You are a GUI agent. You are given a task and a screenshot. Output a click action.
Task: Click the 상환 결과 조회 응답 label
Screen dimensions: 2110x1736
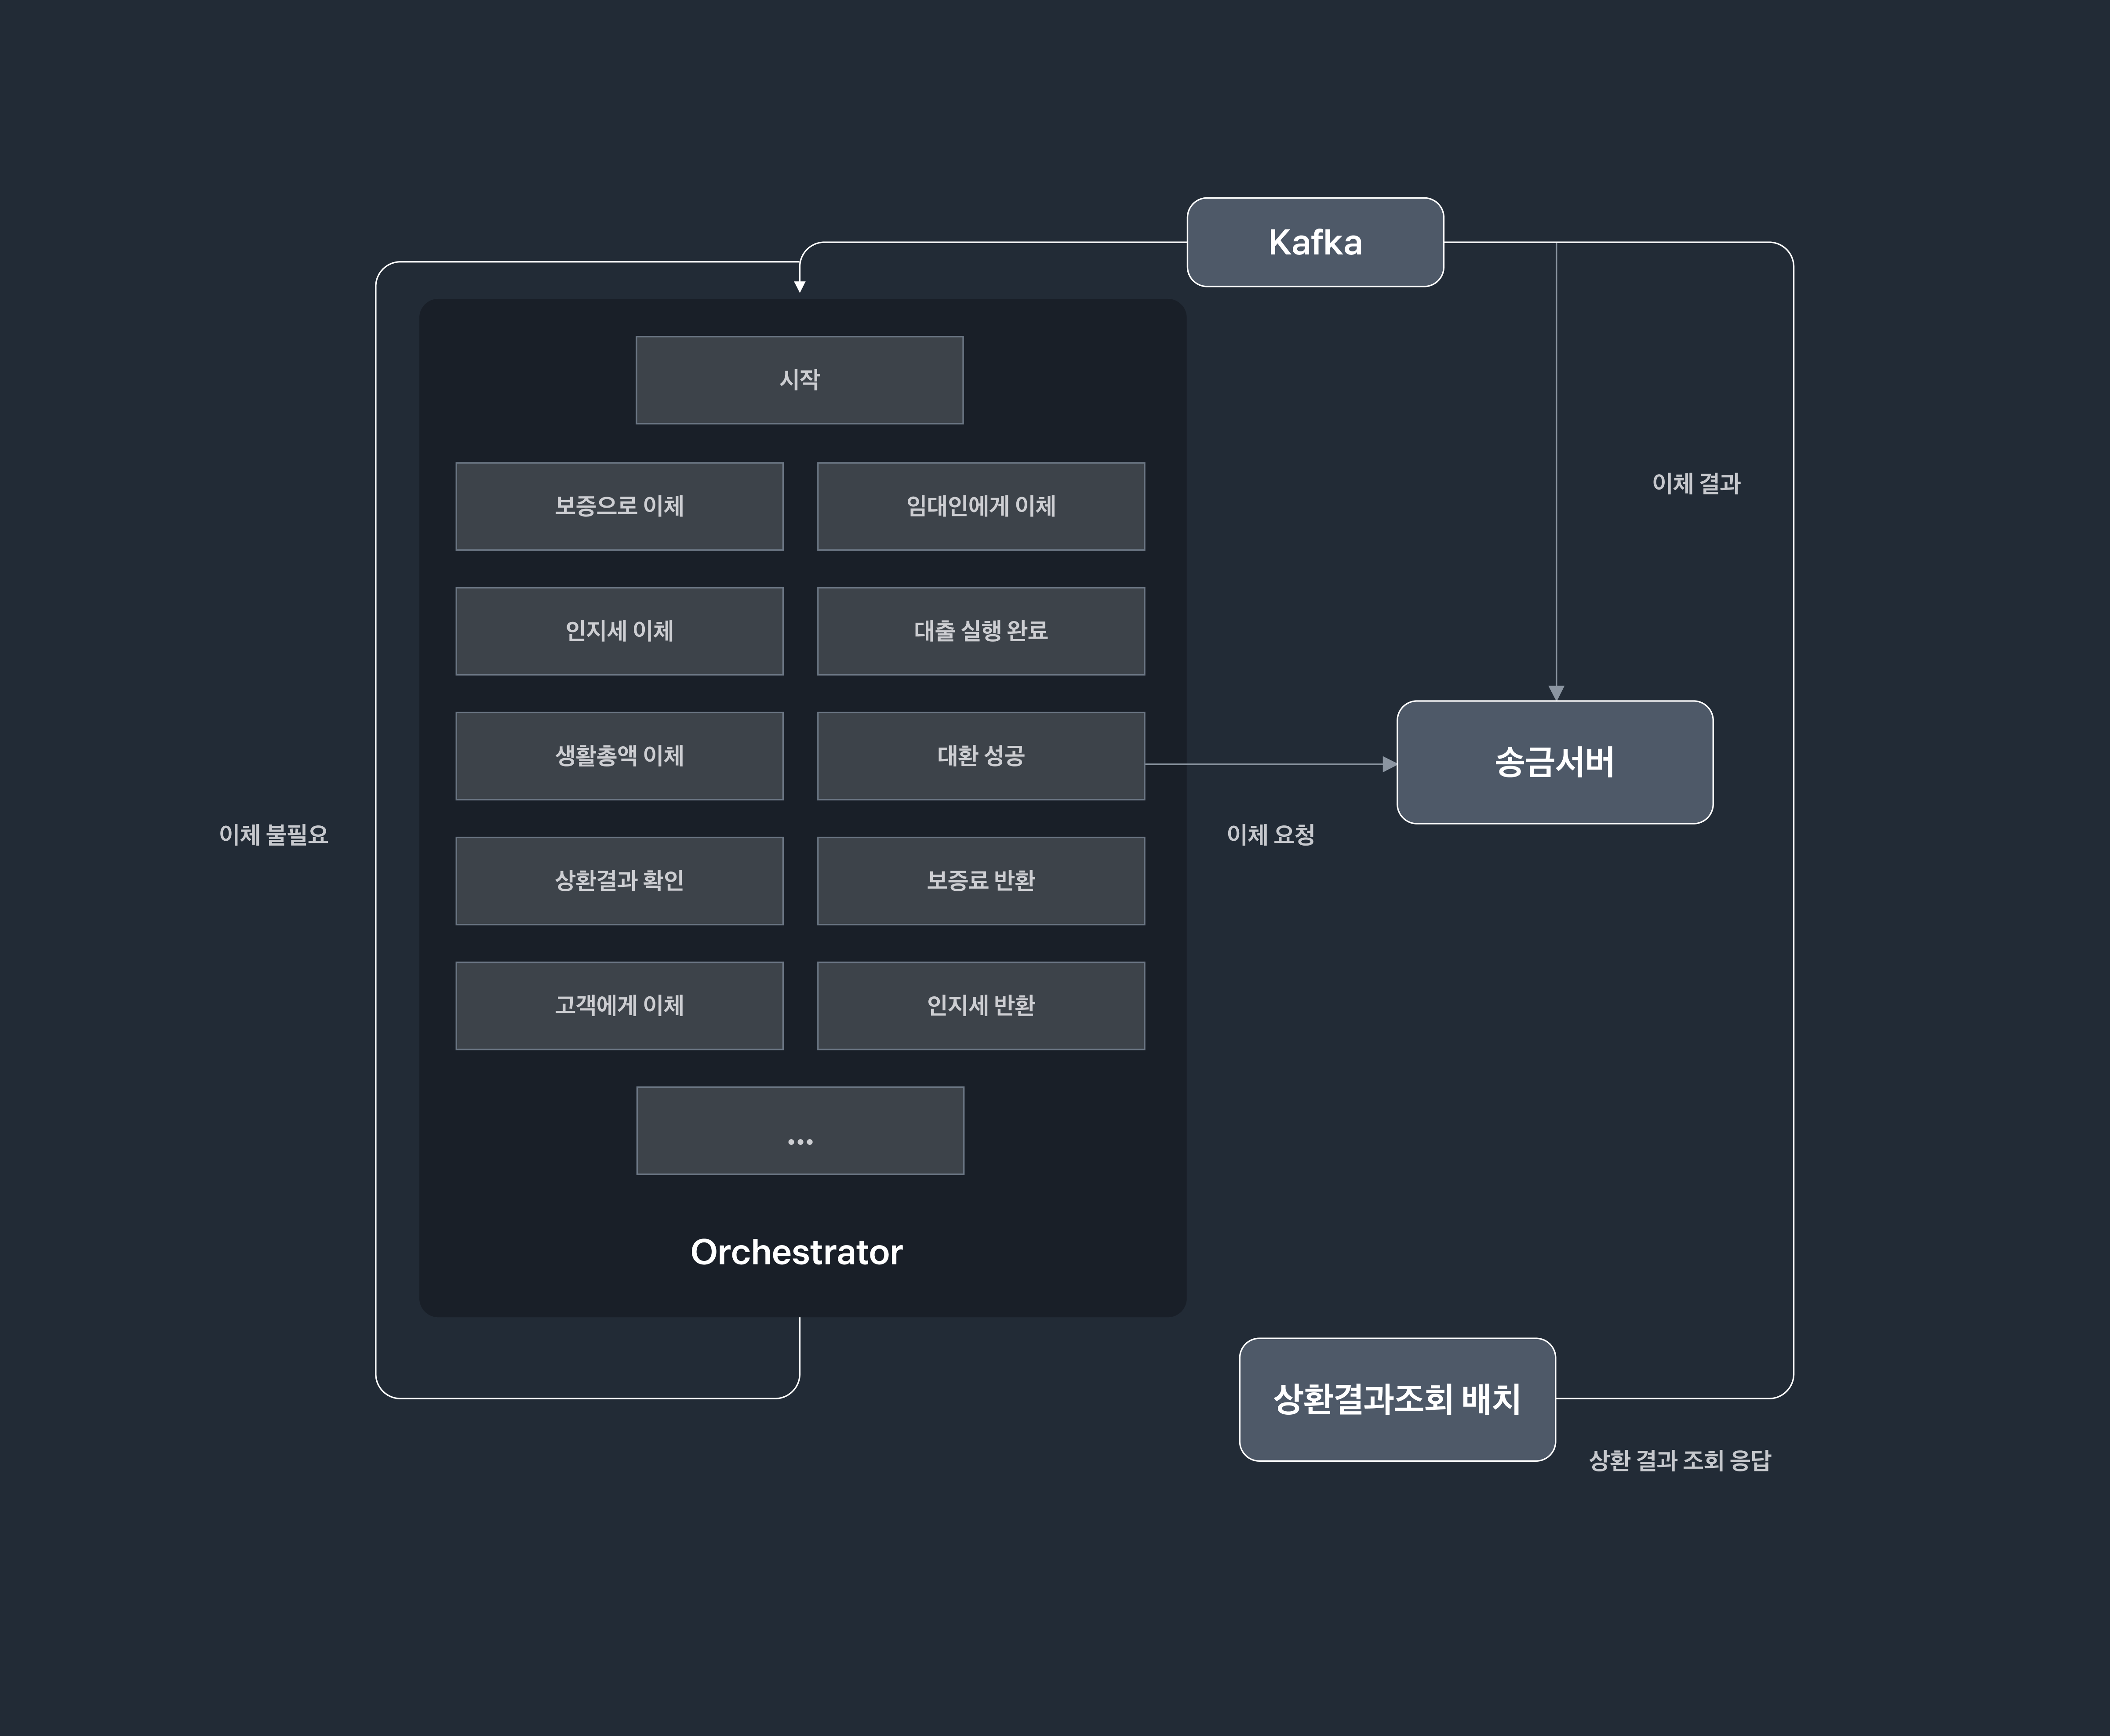click(1679, 1461)
